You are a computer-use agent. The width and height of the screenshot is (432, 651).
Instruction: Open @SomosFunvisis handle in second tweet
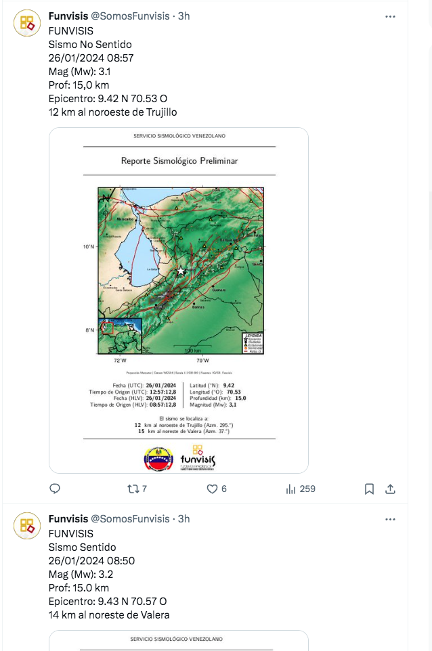tap(130, 518)
